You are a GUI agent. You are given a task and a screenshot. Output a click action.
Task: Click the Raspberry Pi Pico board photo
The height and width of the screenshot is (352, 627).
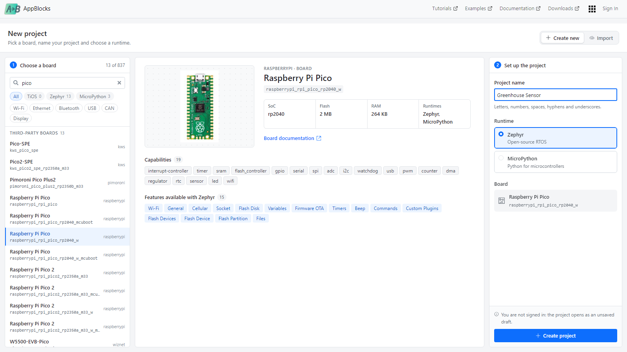(x=199, y=106)
